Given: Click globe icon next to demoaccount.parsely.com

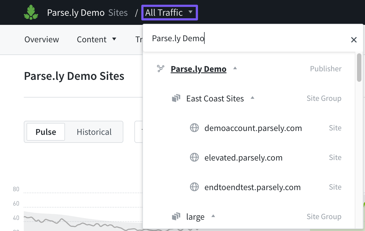Looking at the screenshot, I should 194,128.
